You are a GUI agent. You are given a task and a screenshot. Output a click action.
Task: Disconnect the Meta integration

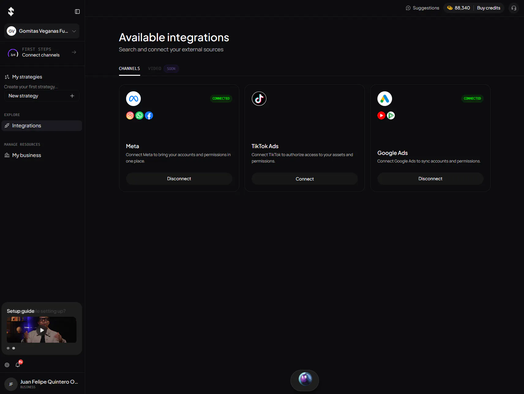(179, 179)
